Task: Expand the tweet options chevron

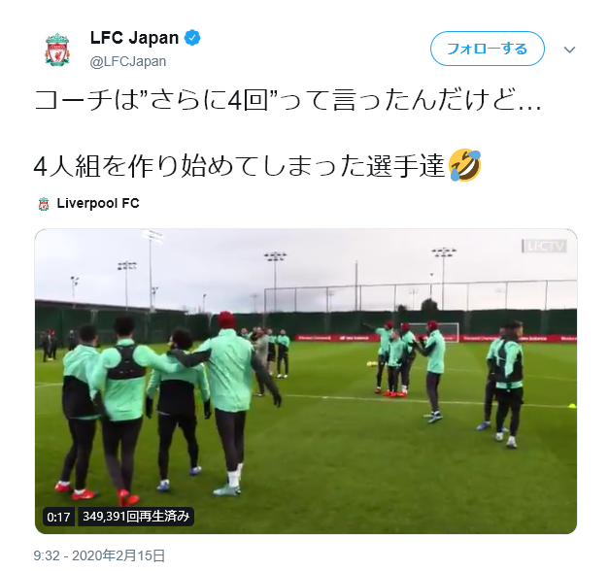Action: tap(569, 50)
